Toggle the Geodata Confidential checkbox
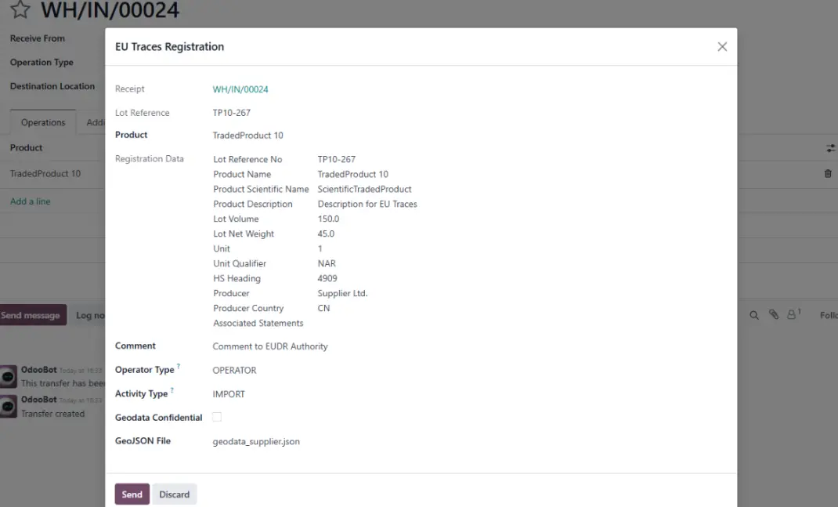The image size is (838, 507). tap(217, 417)
